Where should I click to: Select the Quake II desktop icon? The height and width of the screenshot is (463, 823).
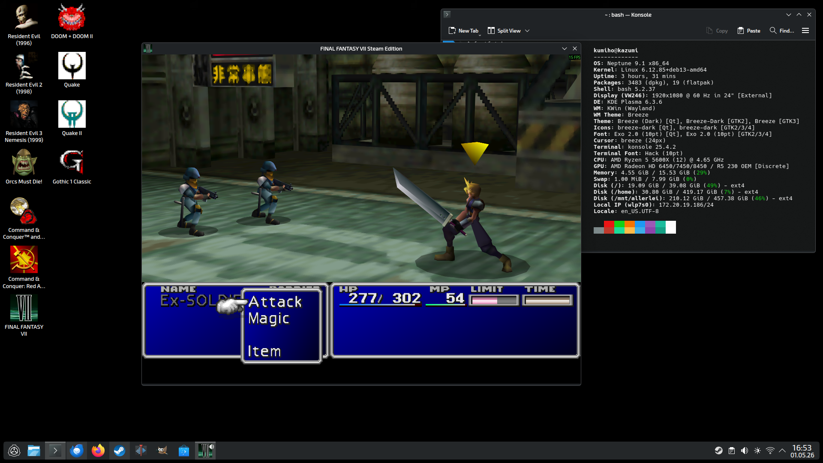[x=72, y=119]
